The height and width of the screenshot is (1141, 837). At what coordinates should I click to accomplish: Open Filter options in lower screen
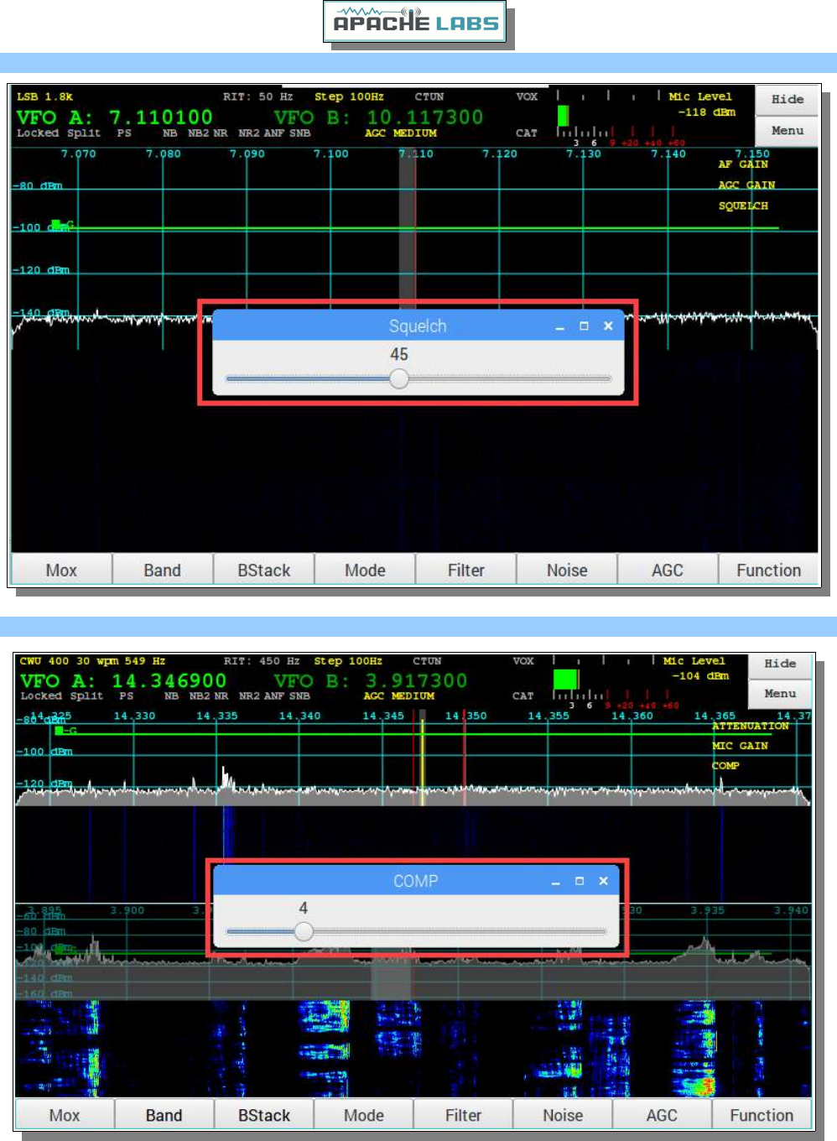pyautogui.click(x=463, y=1115)
